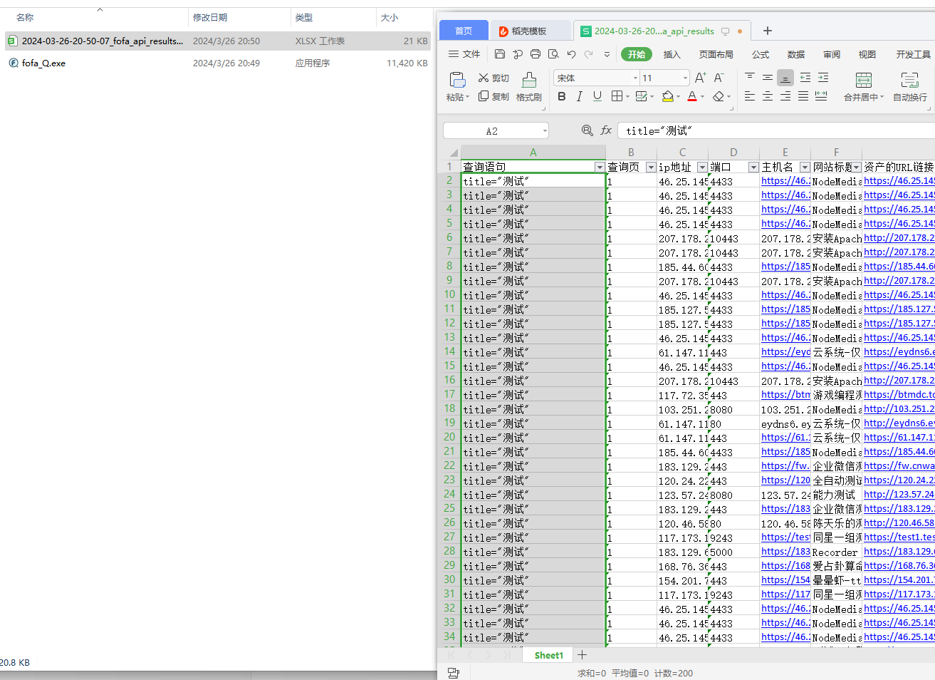Toggle bottom vertical alignment button
The width and height of the screenshot is (935, 680).
click(x=785, y=78)
